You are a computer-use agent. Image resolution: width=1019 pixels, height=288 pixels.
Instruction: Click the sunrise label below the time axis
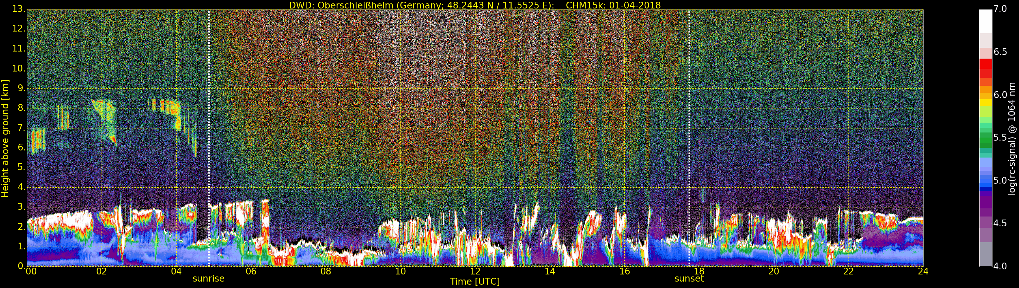[209, 279]
